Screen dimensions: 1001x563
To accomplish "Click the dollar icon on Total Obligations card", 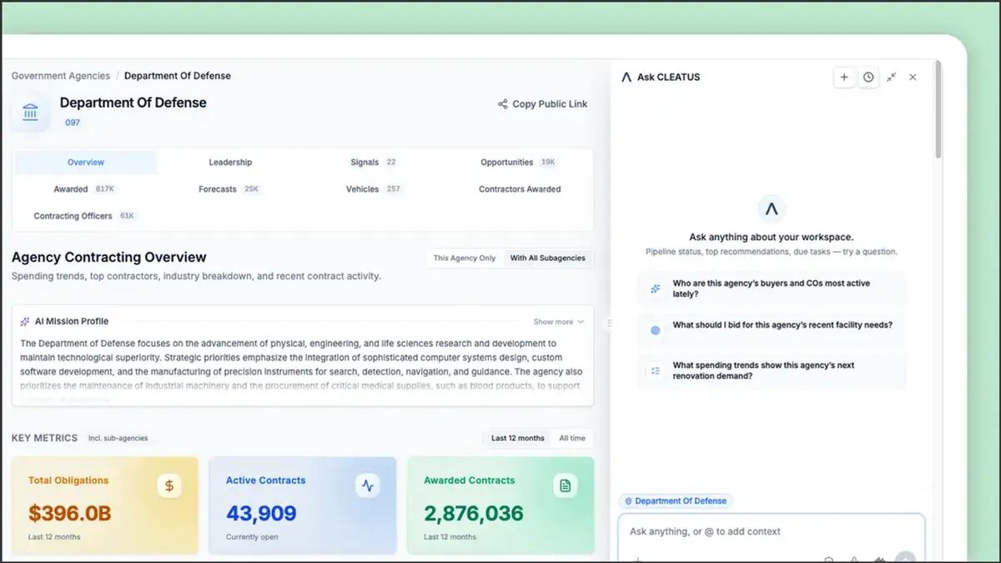I will click(169, 485).
